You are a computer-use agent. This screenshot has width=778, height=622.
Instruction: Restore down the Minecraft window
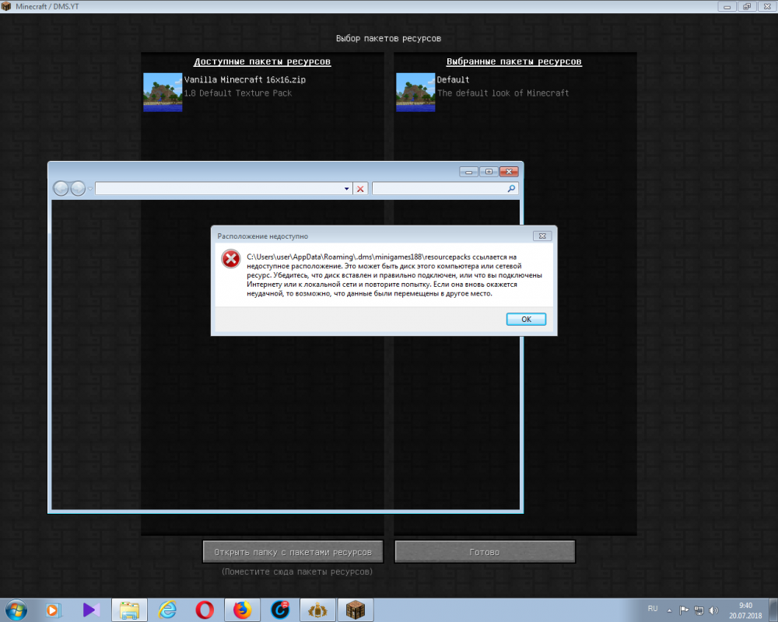(747, 6)
